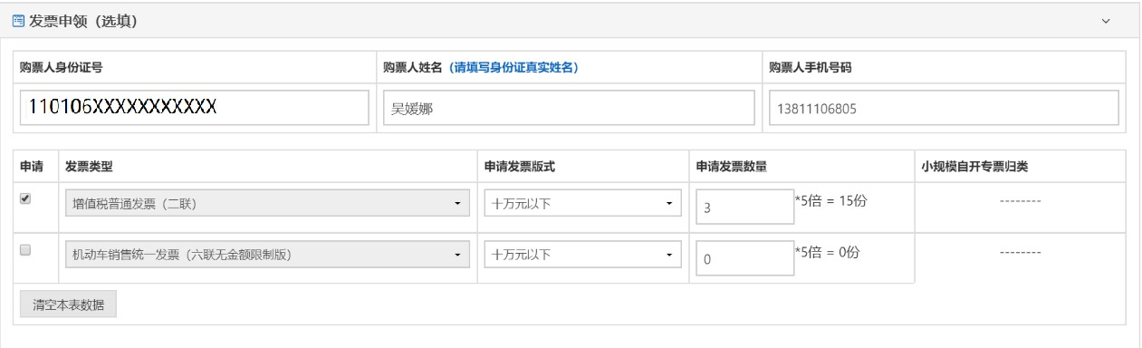Open the 增值税普通发票（二联）type dropdown
This screenshot has width=1142, height=348.
[x=268, y=204]
